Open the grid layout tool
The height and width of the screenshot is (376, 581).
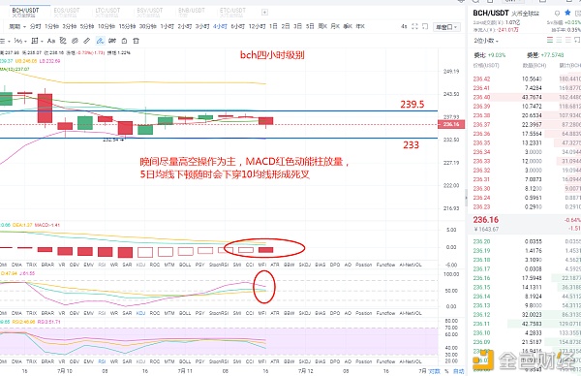[x=35, y=41]
